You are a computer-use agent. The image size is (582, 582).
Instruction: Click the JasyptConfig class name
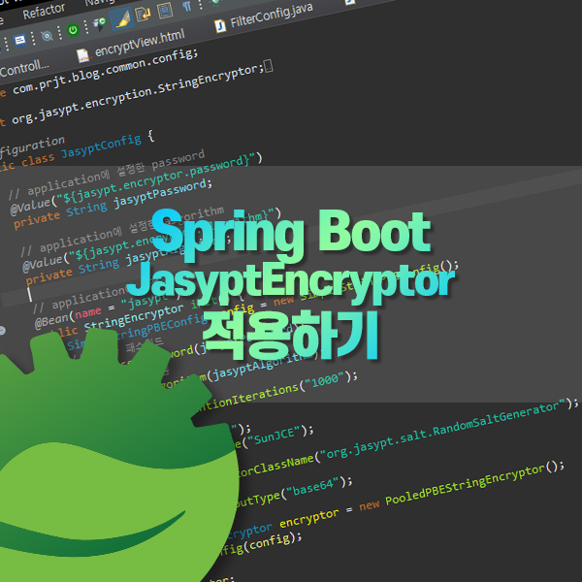coord(101,146)
